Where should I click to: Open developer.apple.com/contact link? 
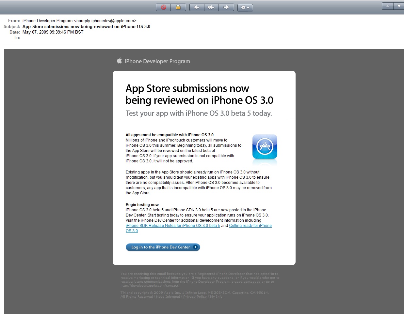coord(150,286)
